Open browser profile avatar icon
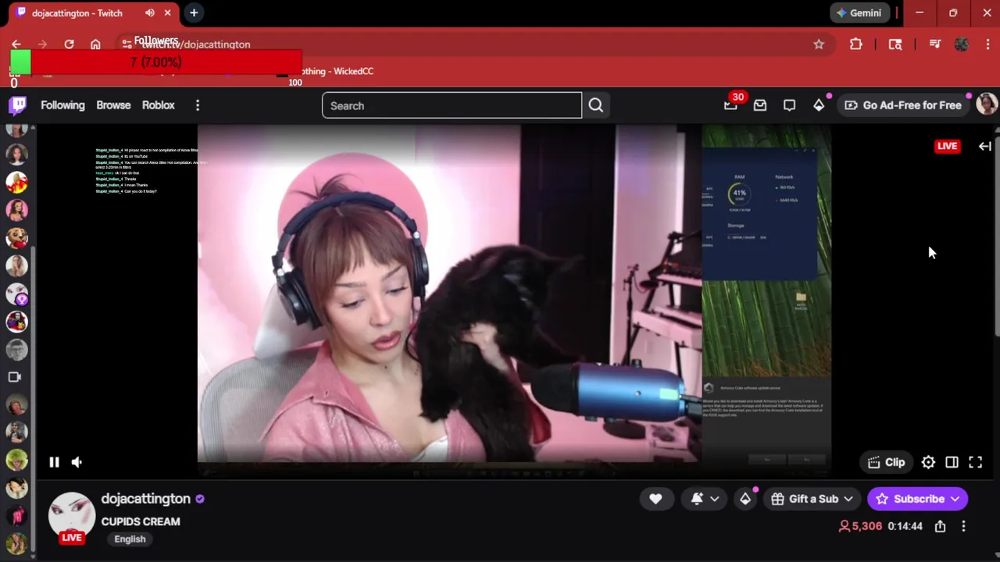The image size is (1000, 562). click(962, 44)
